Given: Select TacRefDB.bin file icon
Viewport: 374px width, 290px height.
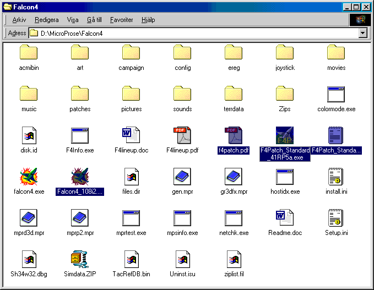Looking at the screenshot, I should click(x=132, y=259).
